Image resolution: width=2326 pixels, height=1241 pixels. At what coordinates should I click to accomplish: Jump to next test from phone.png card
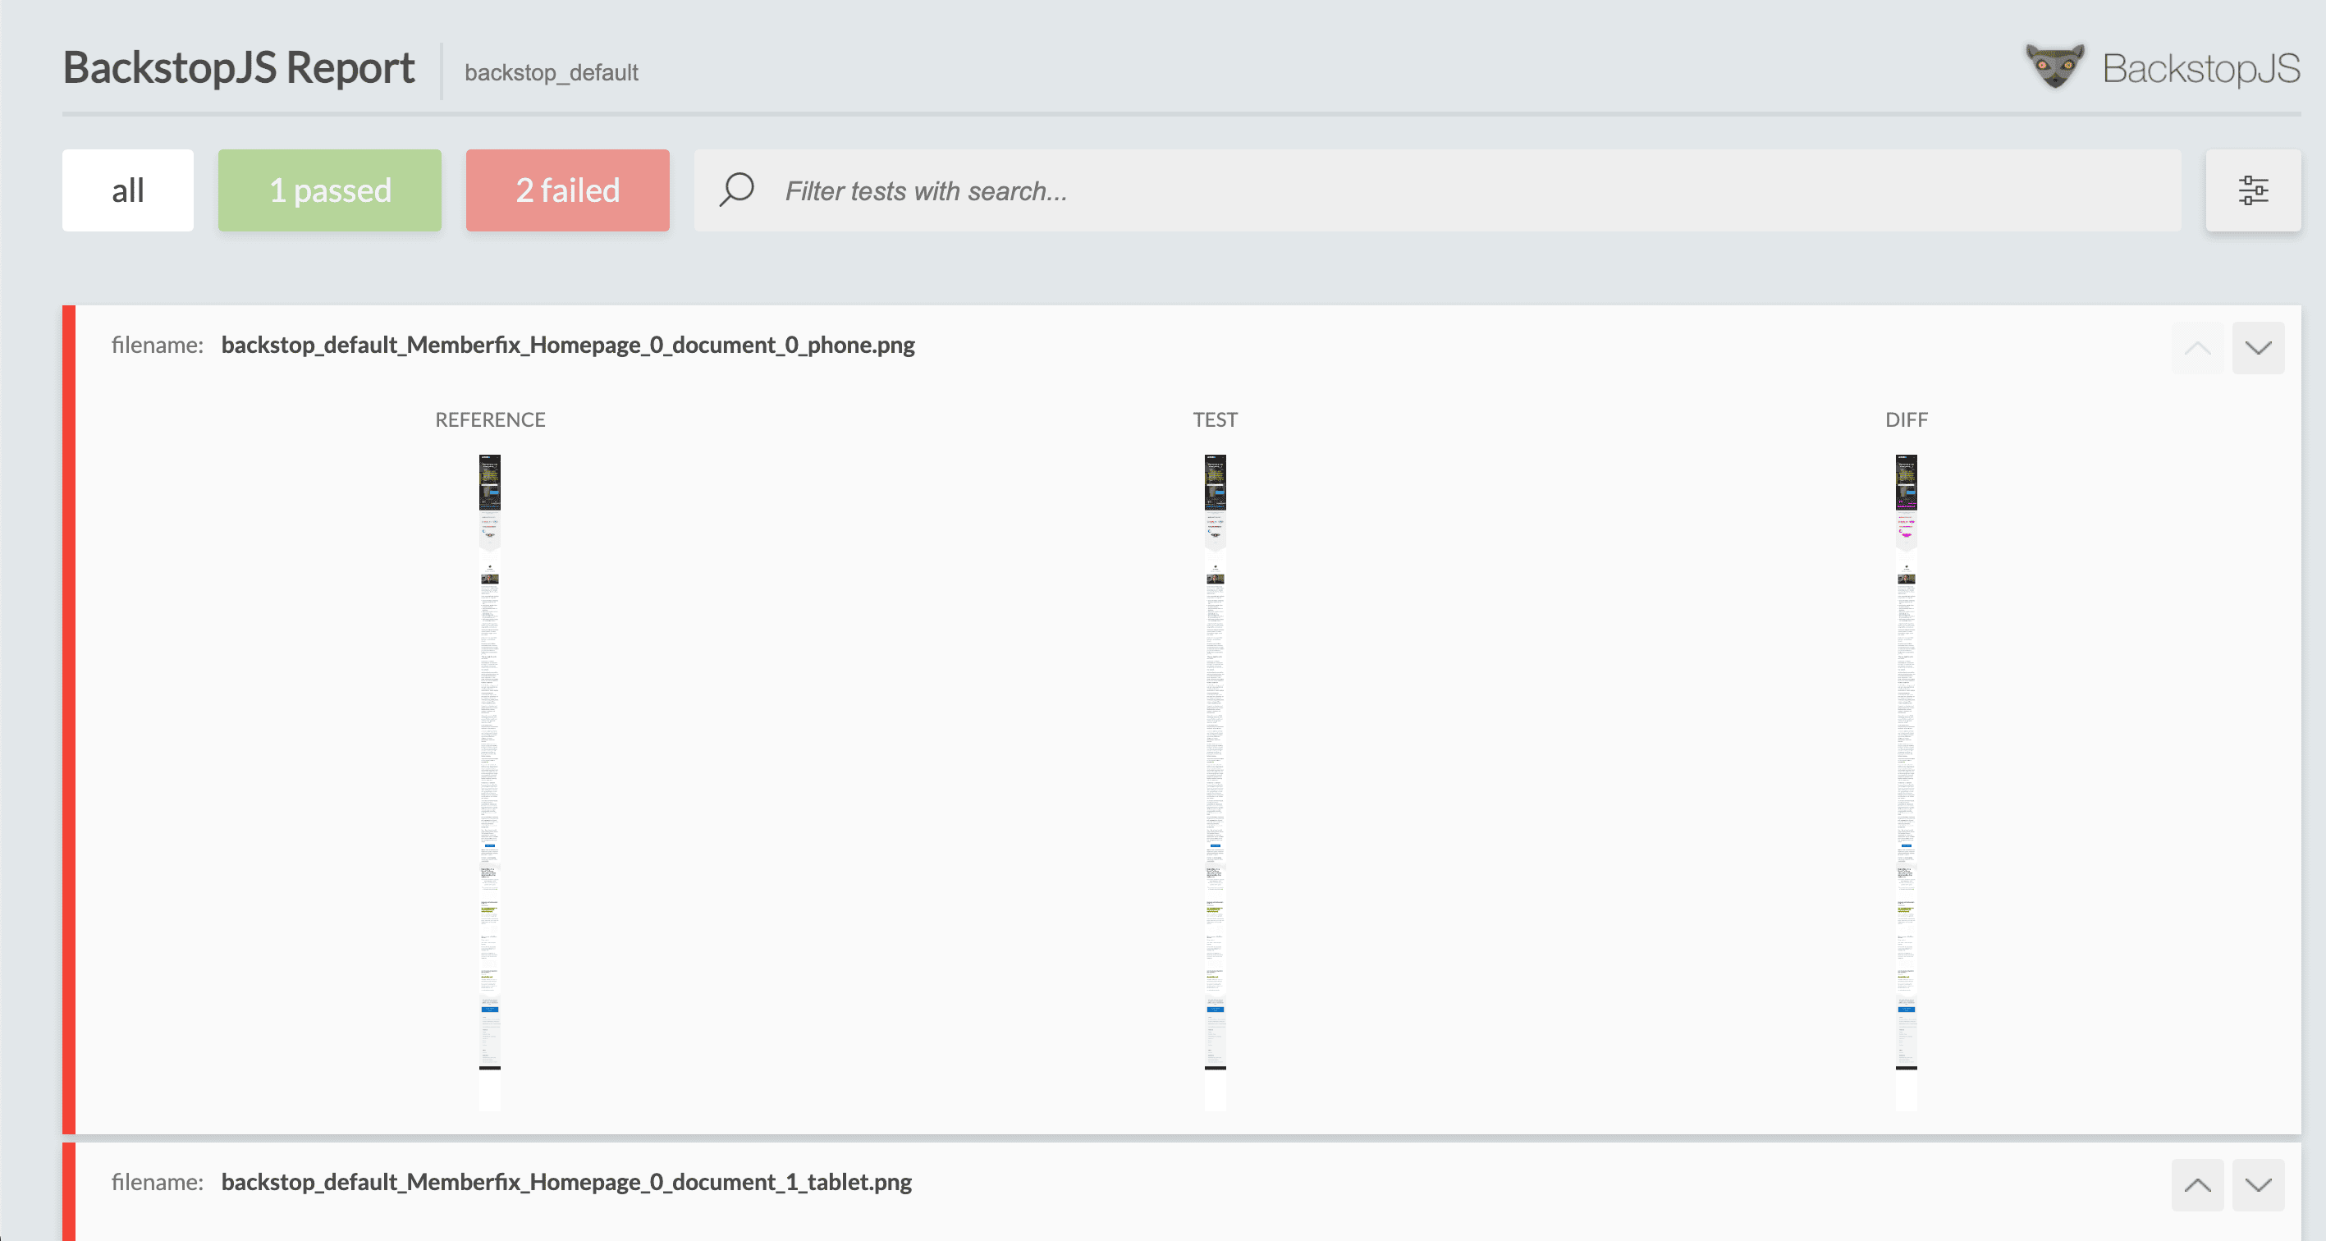coord(2258,348)
